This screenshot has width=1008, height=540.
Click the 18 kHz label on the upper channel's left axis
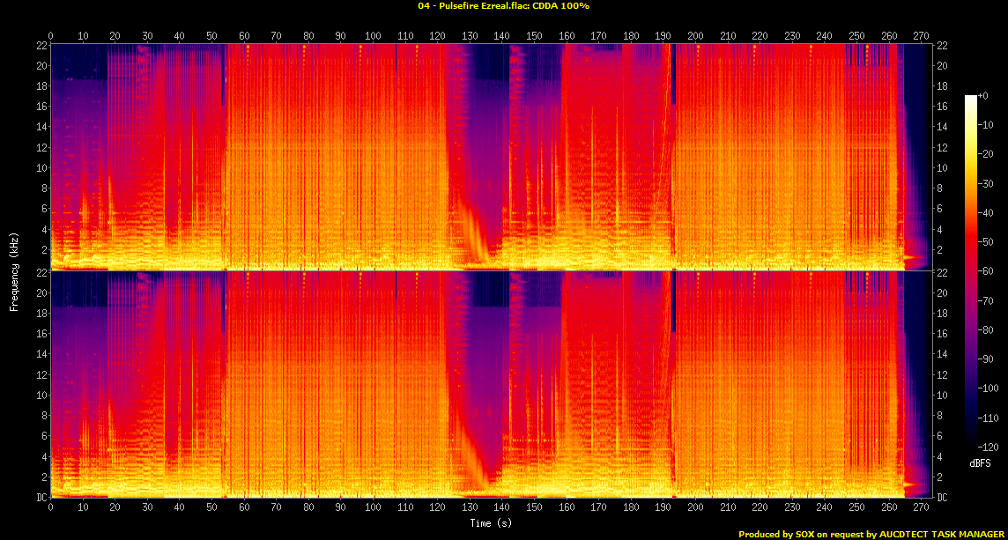pos(41,86)
